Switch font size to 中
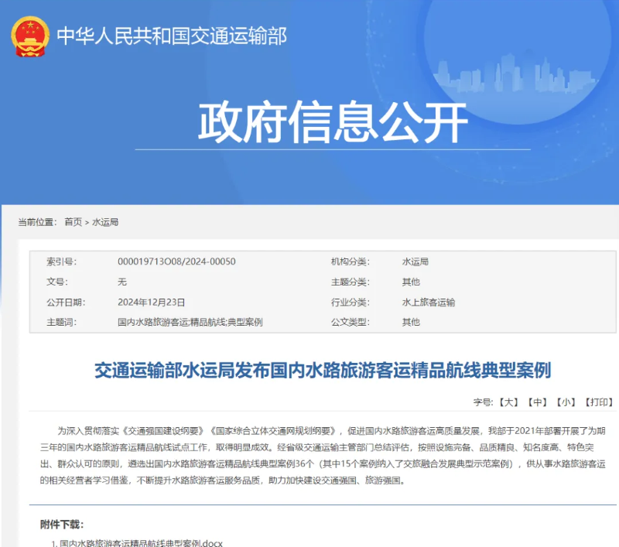 coord(537,402)
